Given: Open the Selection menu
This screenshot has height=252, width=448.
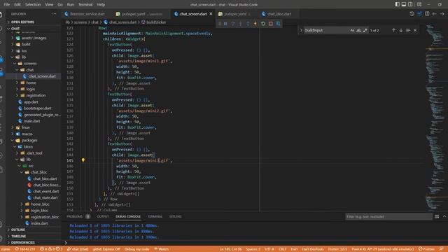Looking at the screenshot, I should tap(33, 4).
